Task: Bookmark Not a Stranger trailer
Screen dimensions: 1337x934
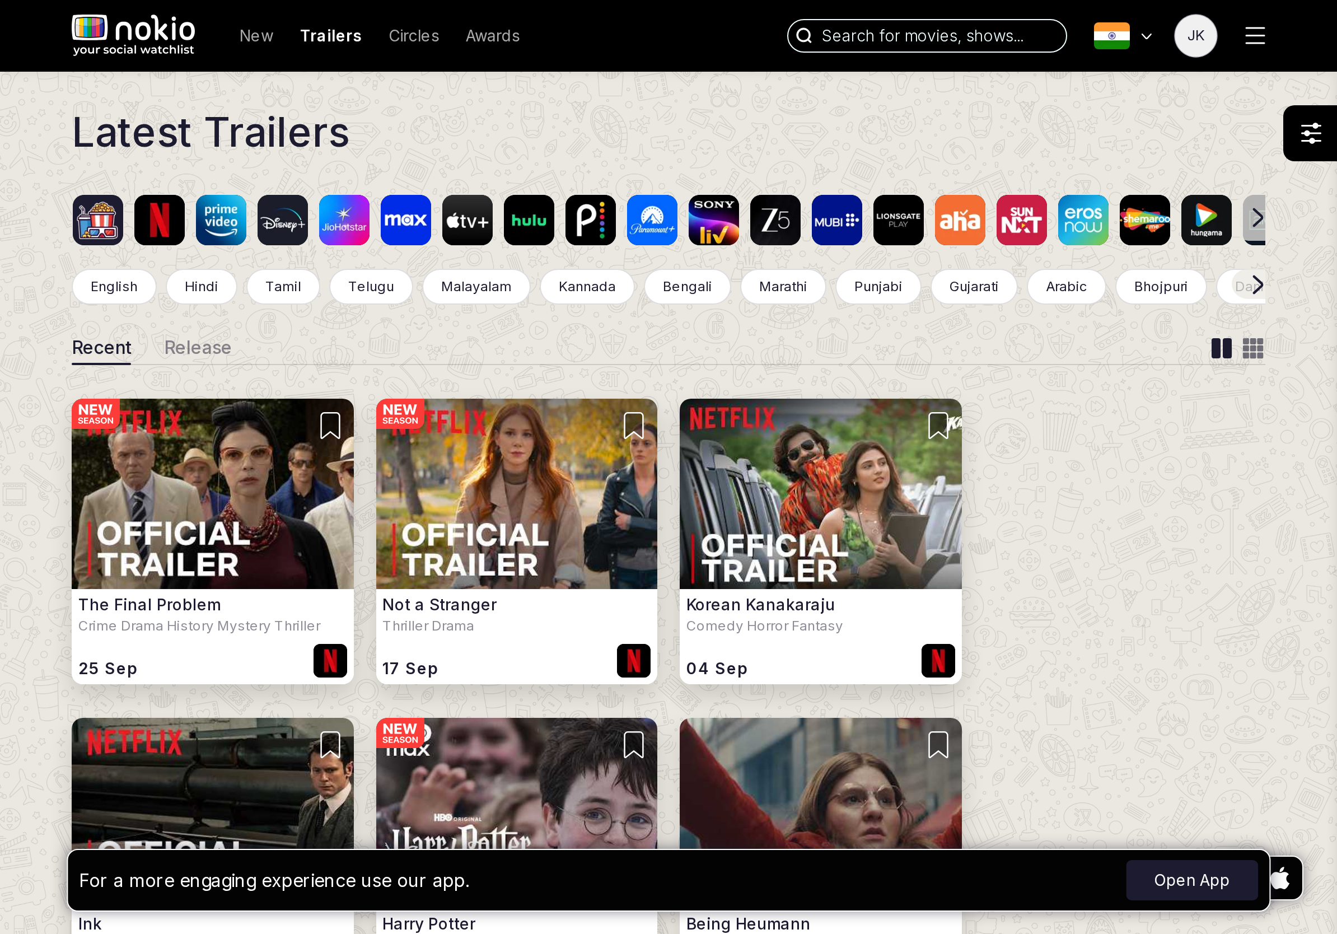Action: click(634, 426)
